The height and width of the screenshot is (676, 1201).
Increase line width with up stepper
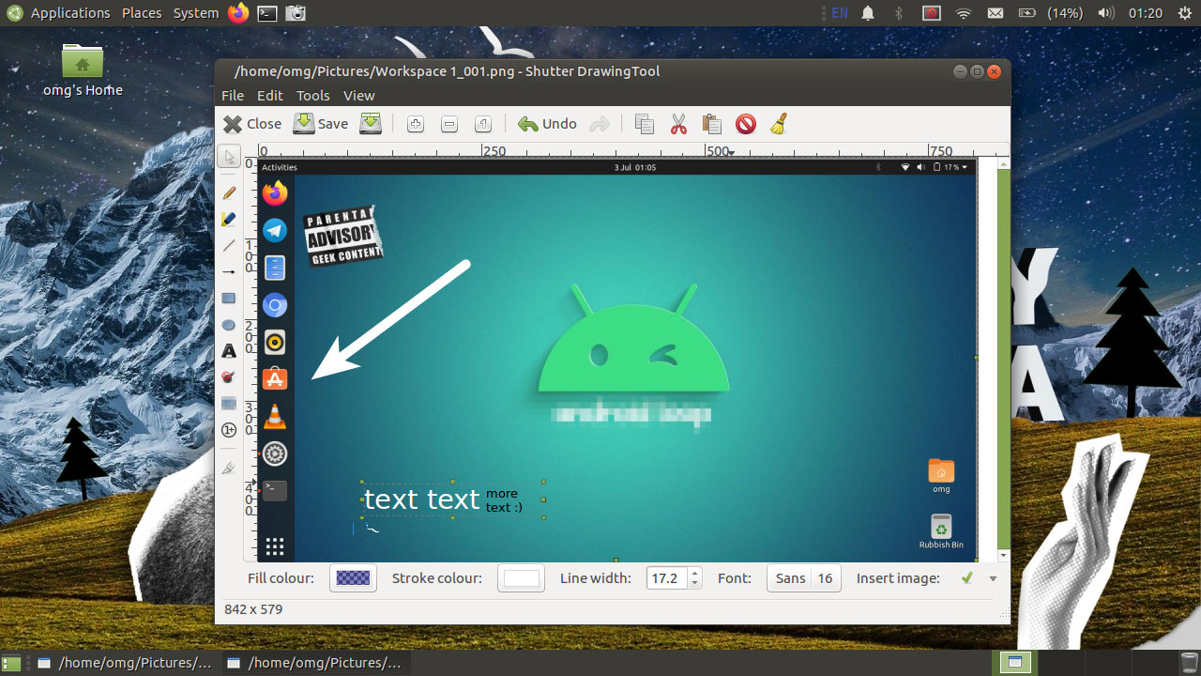click(x=694, y=574)
